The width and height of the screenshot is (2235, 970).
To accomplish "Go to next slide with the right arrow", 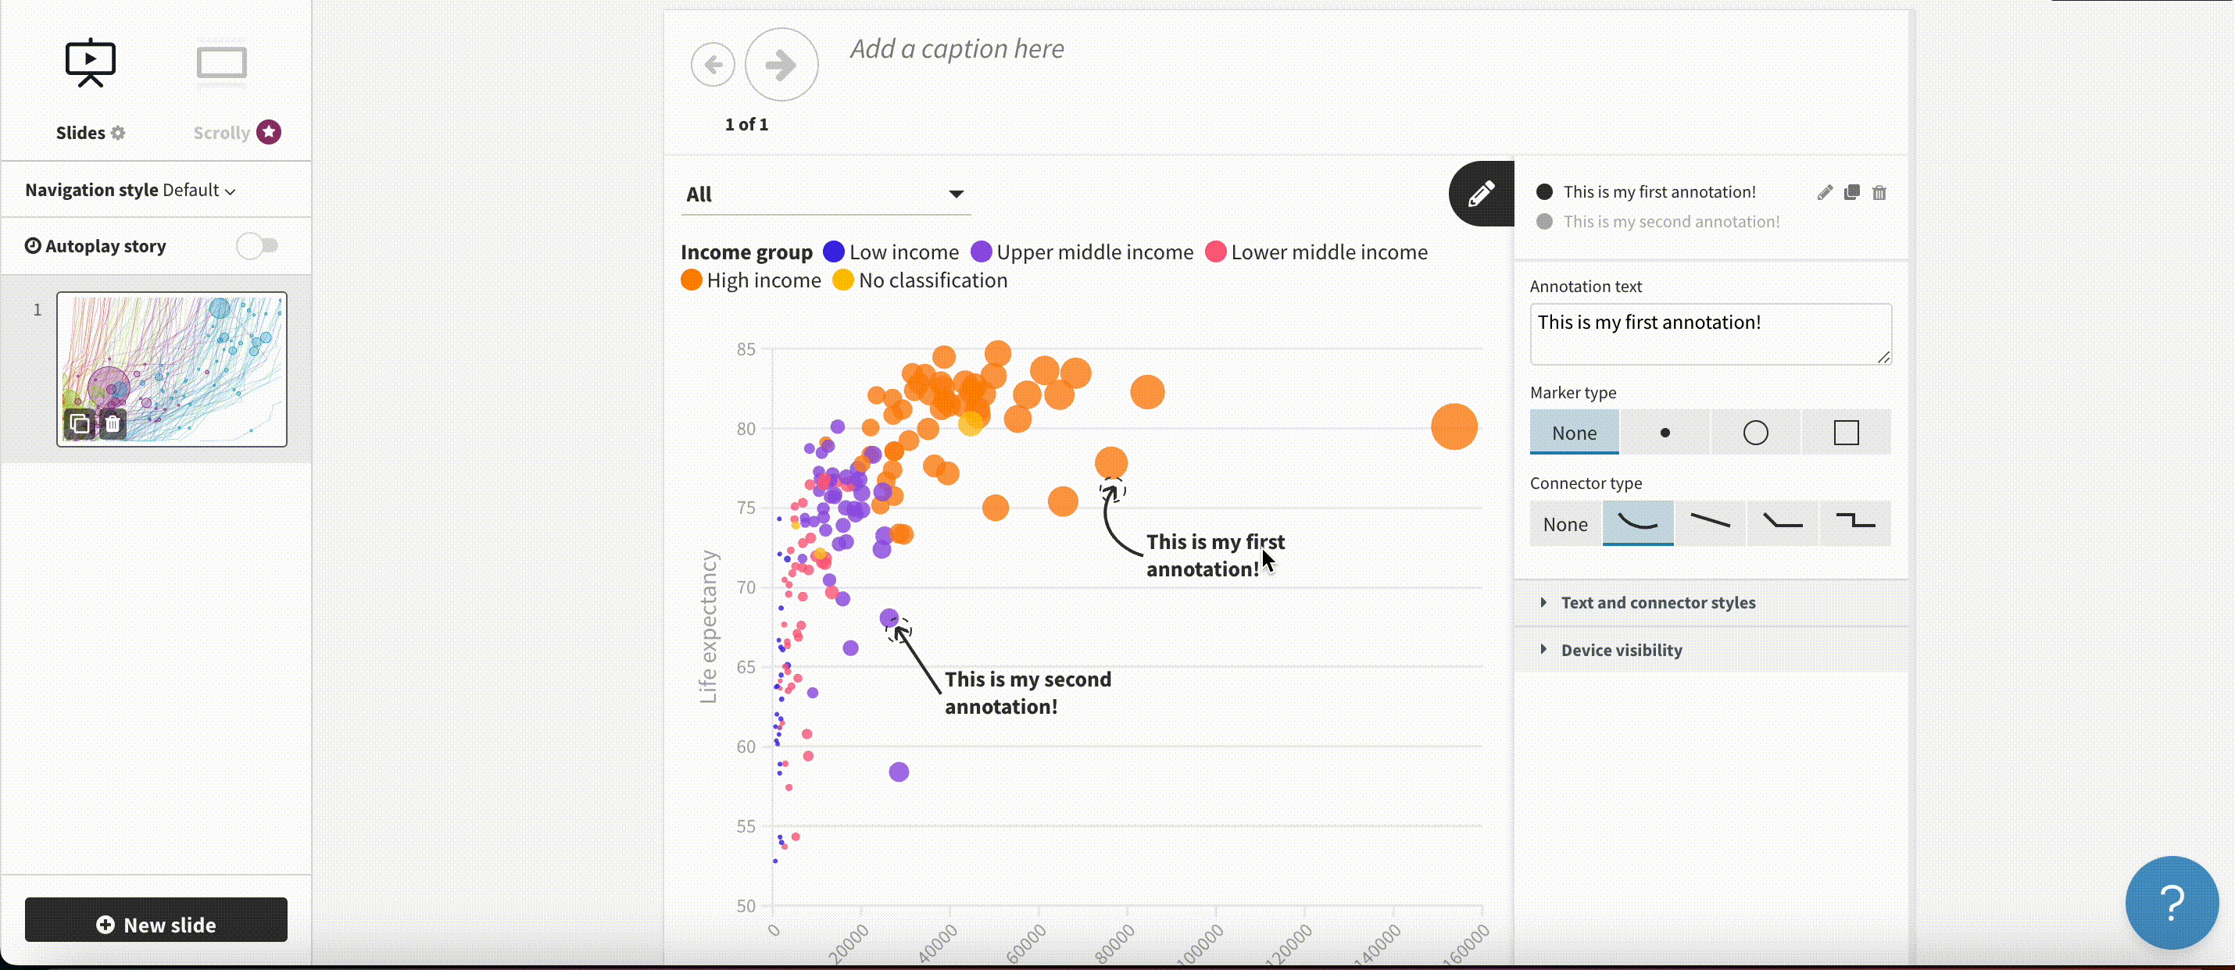I will [780, 64].
